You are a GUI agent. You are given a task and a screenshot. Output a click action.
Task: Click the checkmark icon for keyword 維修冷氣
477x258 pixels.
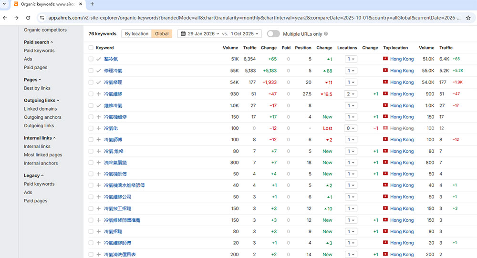coord(99,105)
